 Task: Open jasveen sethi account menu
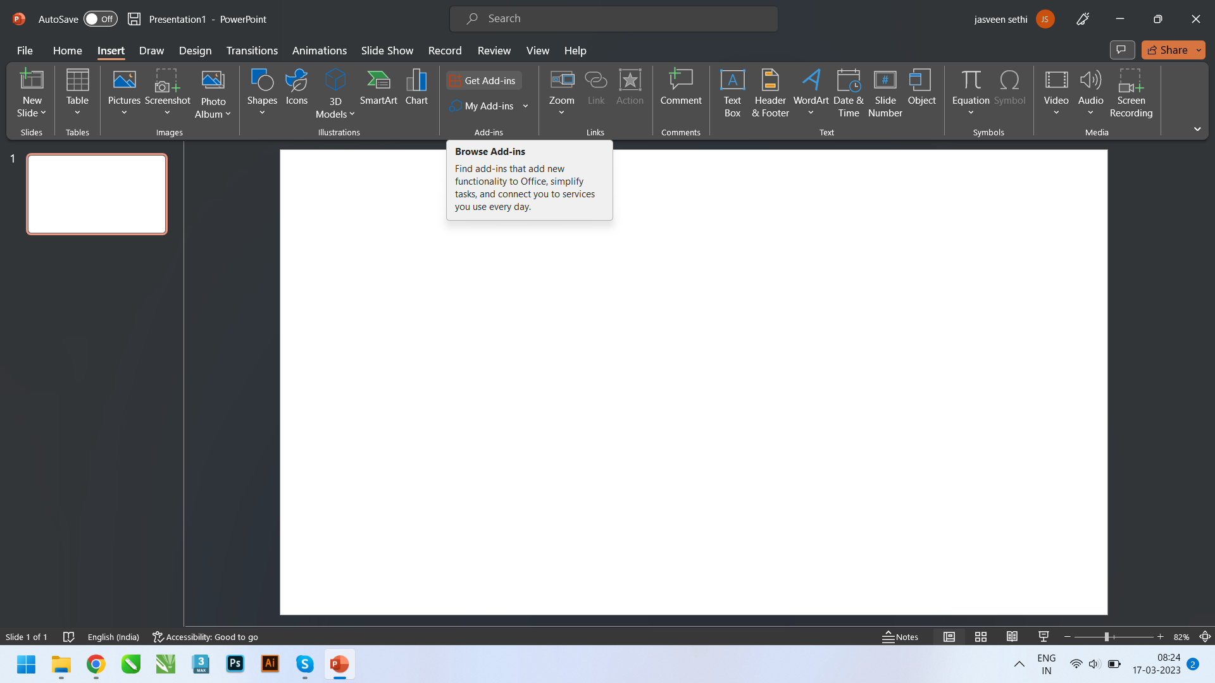point(1014,19)
